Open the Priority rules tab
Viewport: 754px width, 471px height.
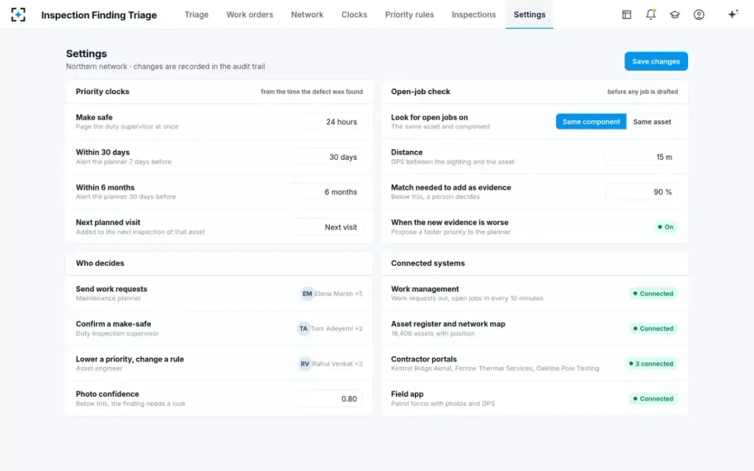pos(410,14)
